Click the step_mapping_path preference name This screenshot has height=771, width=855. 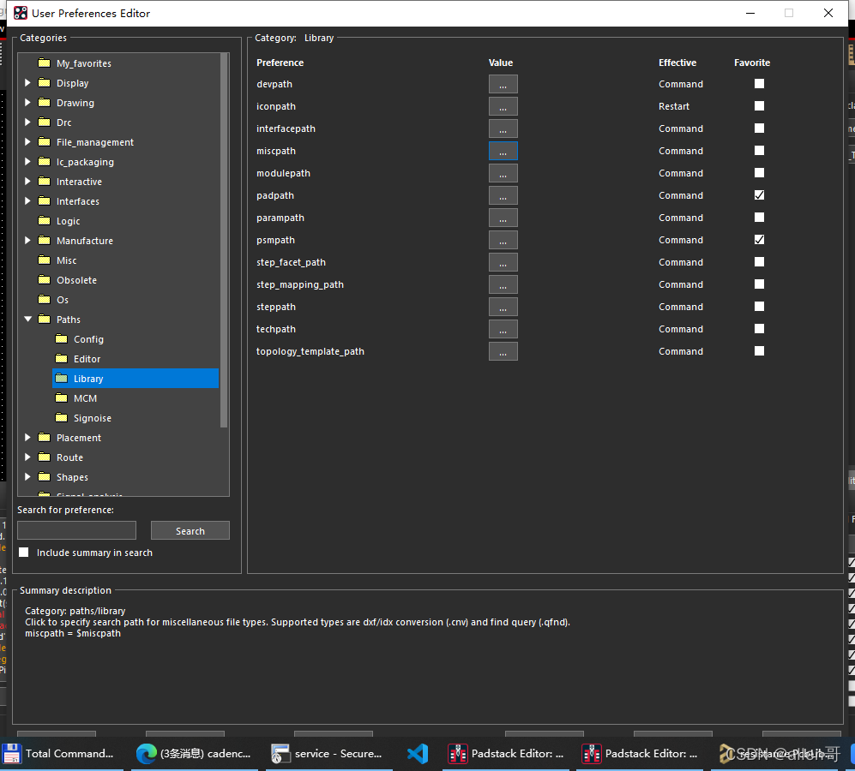point(300,284)
